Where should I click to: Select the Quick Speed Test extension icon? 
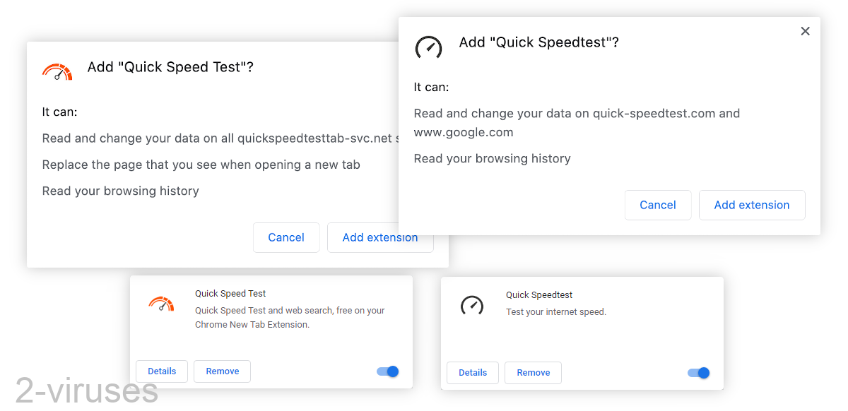(x=162, y=304)
